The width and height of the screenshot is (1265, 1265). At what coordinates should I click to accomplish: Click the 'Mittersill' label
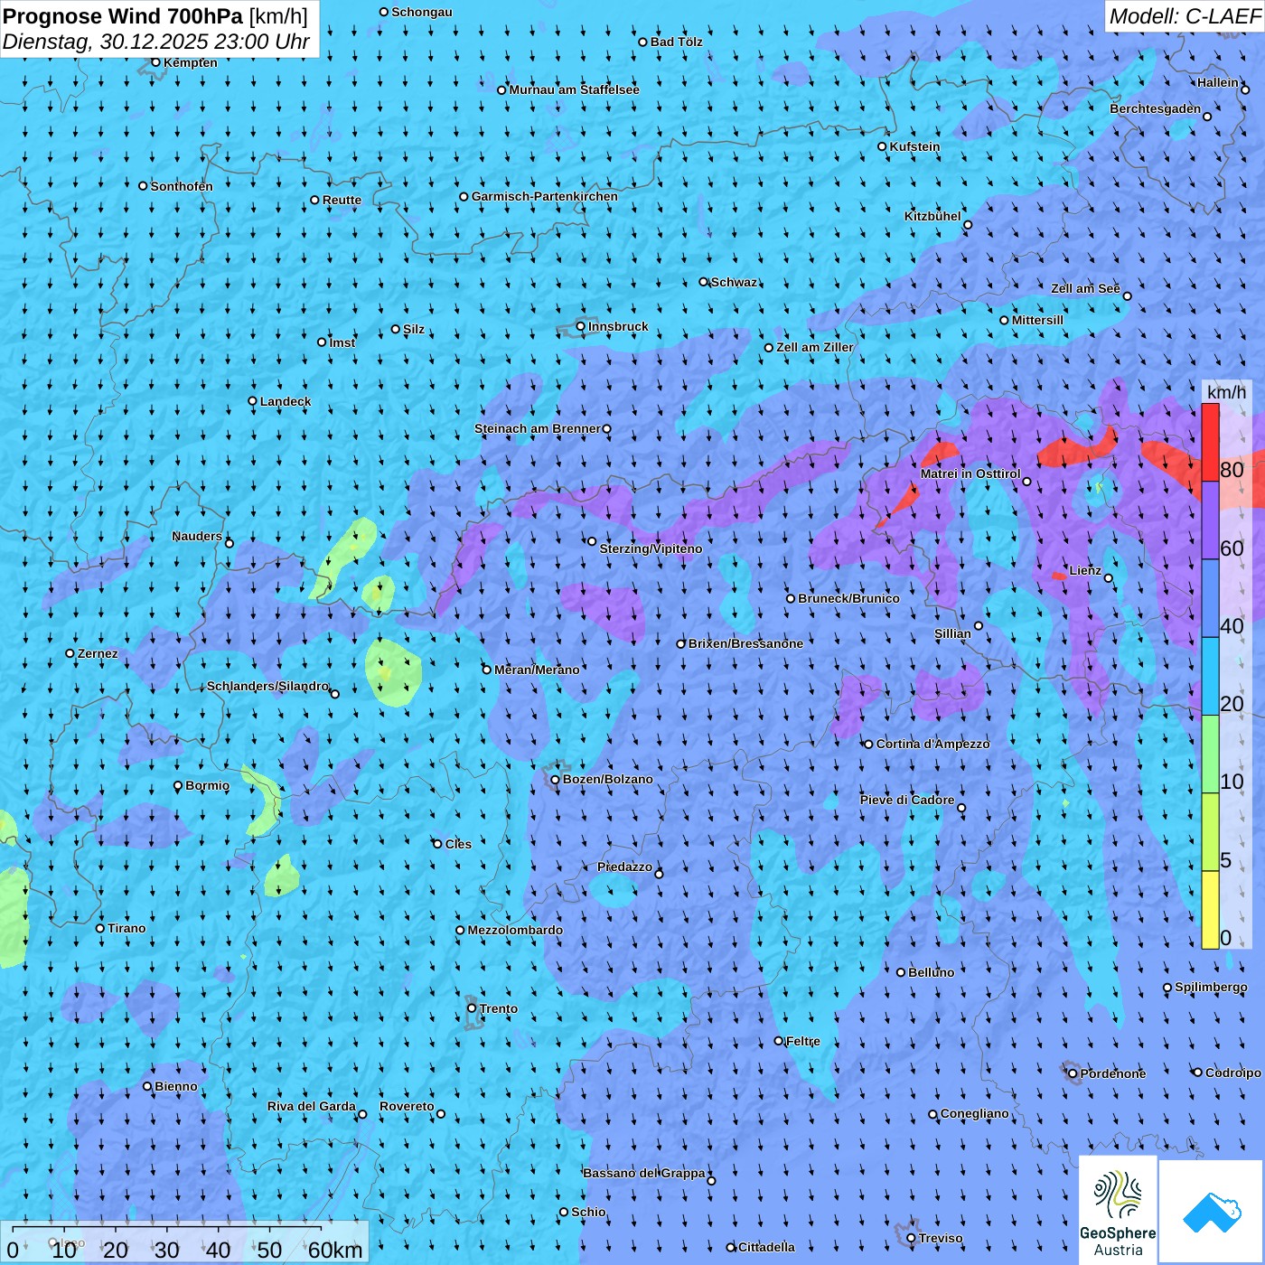[x=1037, y=320]
